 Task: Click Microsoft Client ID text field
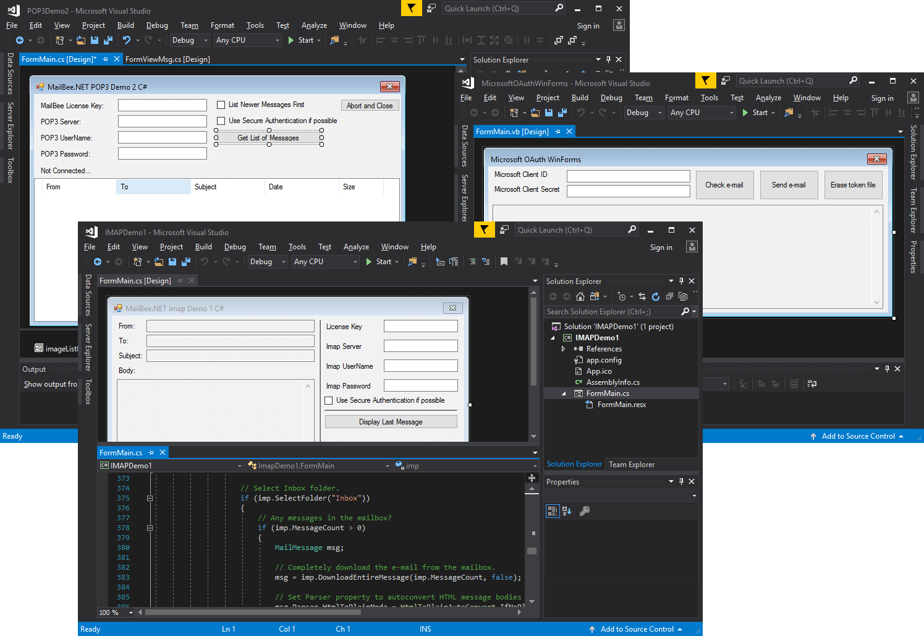tap(628, 176)
